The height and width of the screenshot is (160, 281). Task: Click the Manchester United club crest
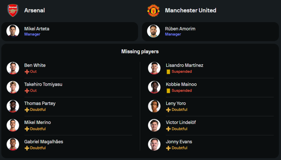pos(153,10)
